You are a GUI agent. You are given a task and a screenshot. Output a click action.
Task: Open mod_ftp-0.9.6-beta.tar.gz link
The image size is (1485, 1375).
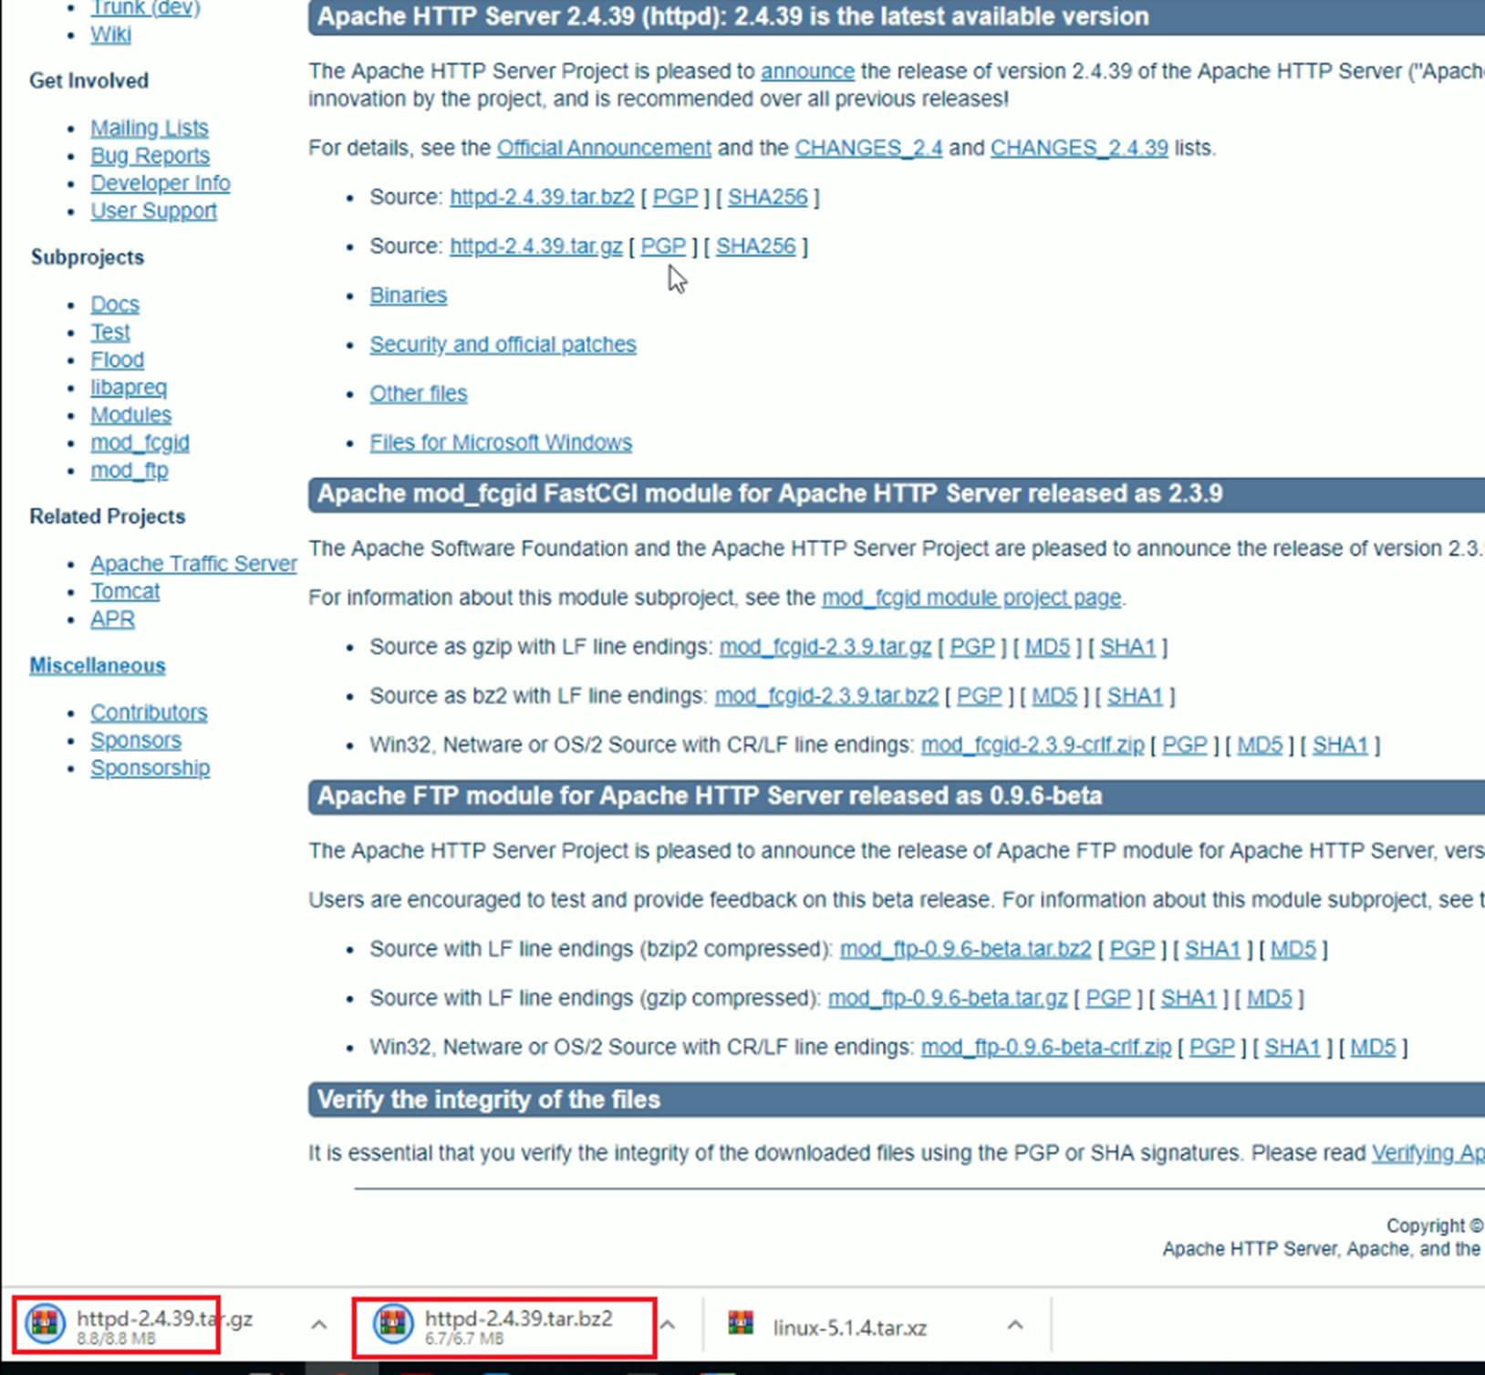(x=947, y=998)
